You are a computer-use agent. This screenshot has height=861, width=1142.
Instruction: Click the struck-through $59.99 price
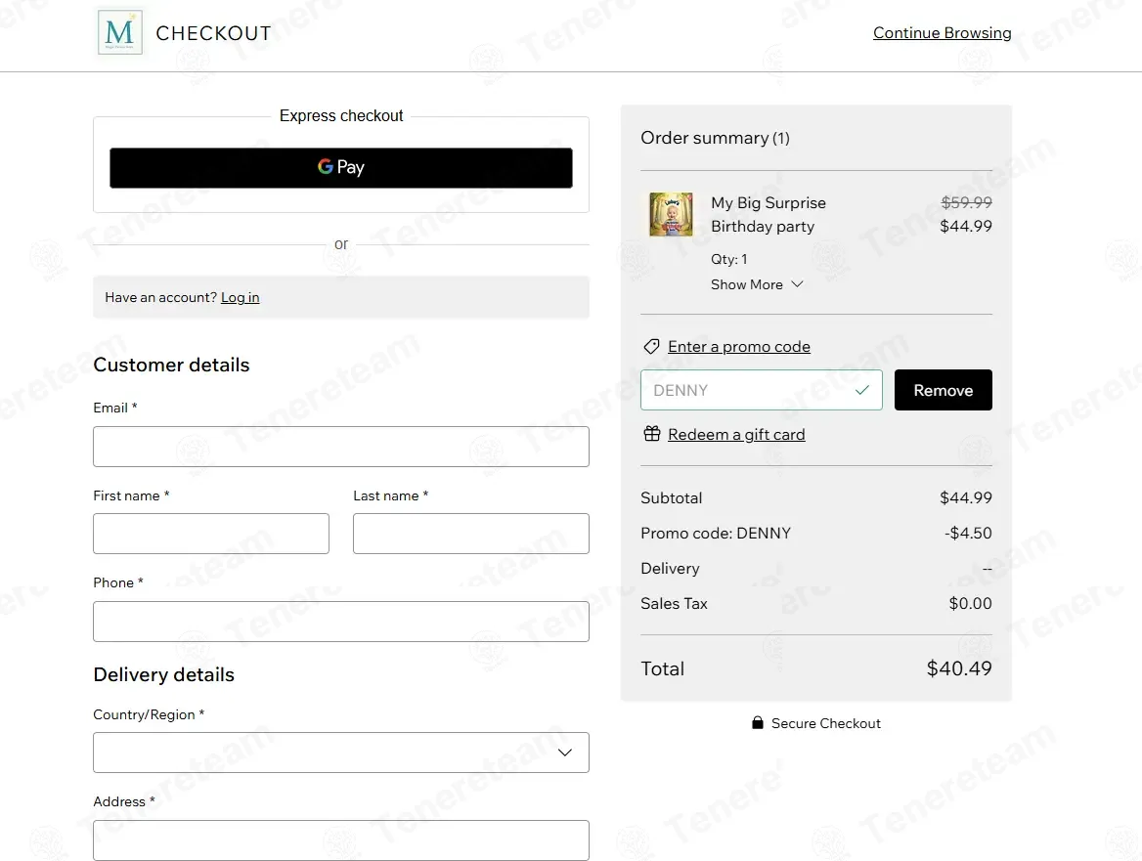pyautogui.click(x=966, y=202)
